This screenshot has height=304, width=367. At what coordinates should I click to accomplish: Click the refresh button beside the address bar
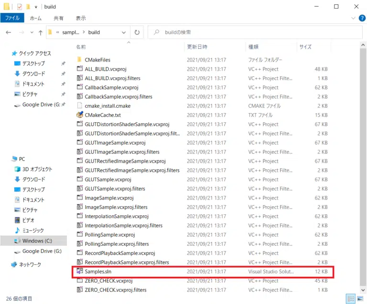click(137, 32)
